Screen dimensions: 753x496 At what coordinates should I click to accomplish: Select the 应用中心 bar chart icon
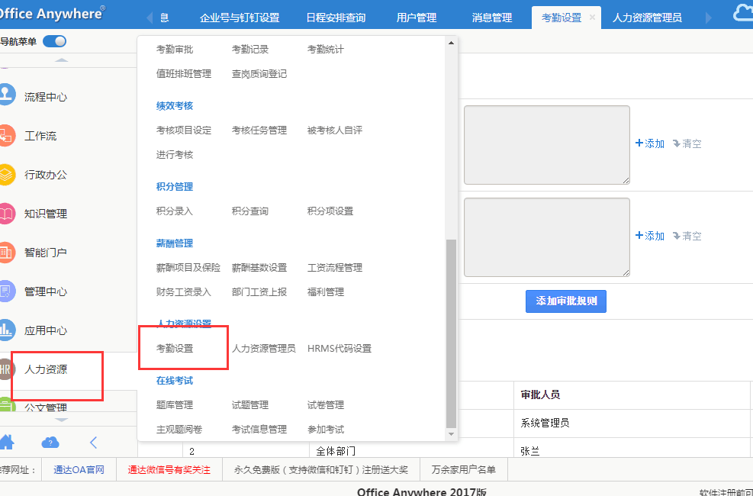click(6, 330)
